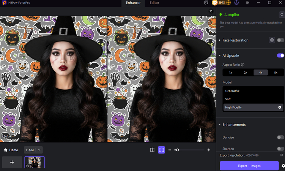Click the crop tool icon
The image size is (285, 171).
pyautogui.click(x=211, y=11)
